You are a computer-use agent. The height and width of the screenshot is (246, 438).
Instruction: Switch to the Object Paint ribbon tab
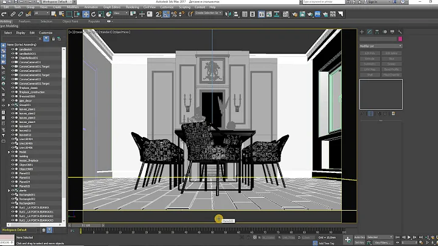point(70,21)
